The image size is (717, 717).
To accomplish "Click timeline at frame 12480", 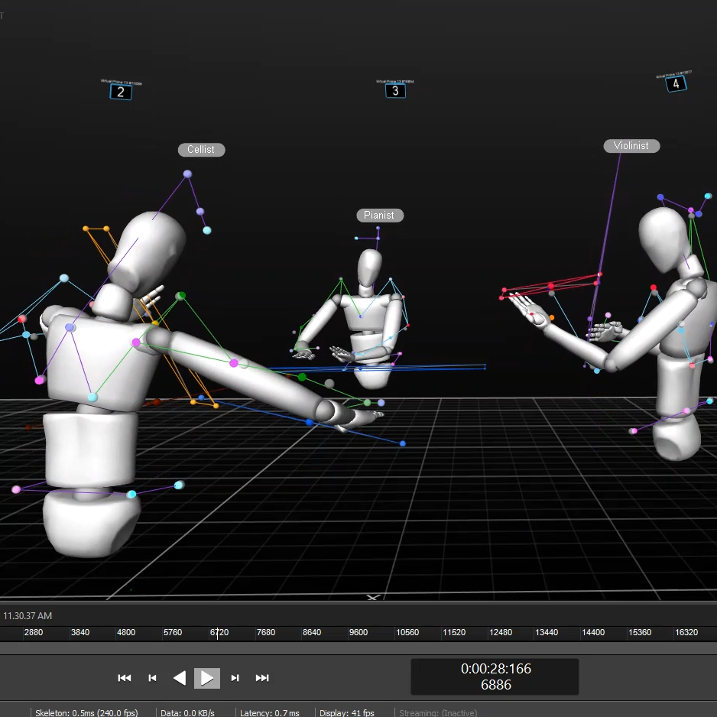I will click(501, 633).
